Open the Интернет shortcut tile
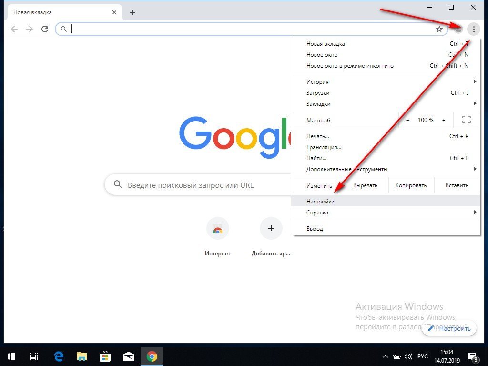The image size is (488, 366). [217, 228]
